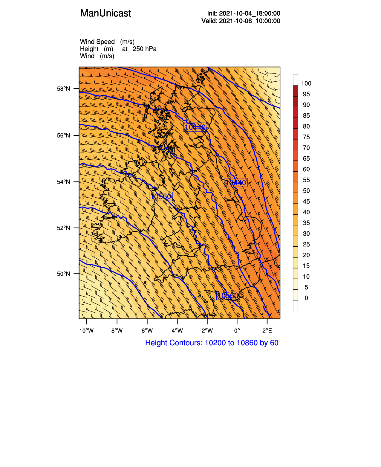Click the 2°W longitude label

coord(207,331)
